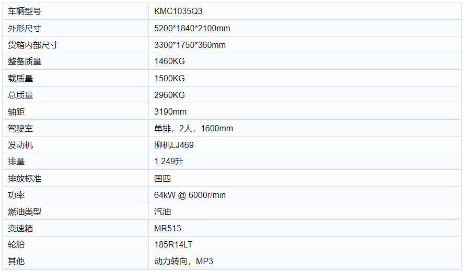This screenshot has height=273, width=465.
Task: Click the 驾驶室 label
Action: (20, 128)
